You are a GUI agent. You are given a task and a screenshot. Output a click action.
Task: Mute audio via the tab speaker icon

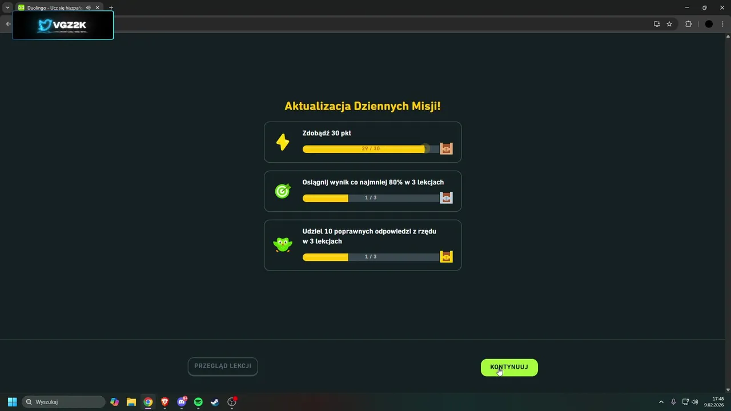tap(88, 7)
